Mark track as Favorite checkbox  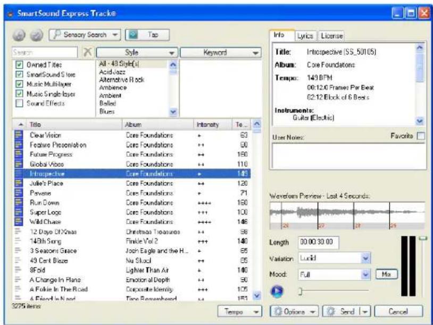421,136
